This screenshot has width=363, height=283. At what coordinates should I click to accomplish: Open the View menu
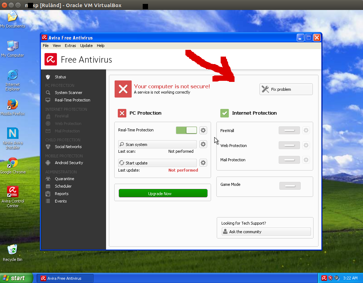point(57,46)
